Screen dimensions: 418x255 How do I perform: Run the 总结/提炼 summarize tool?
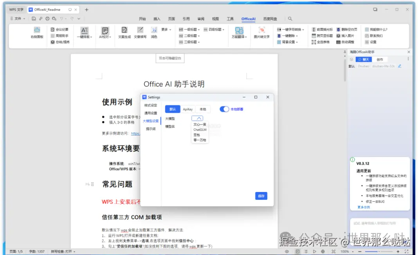pyautogui.click(x=60, y=42)
